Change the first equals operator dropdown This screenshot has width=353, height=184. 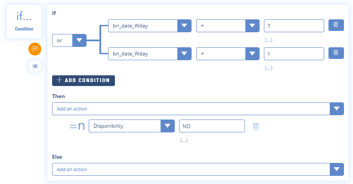(252, 26)
